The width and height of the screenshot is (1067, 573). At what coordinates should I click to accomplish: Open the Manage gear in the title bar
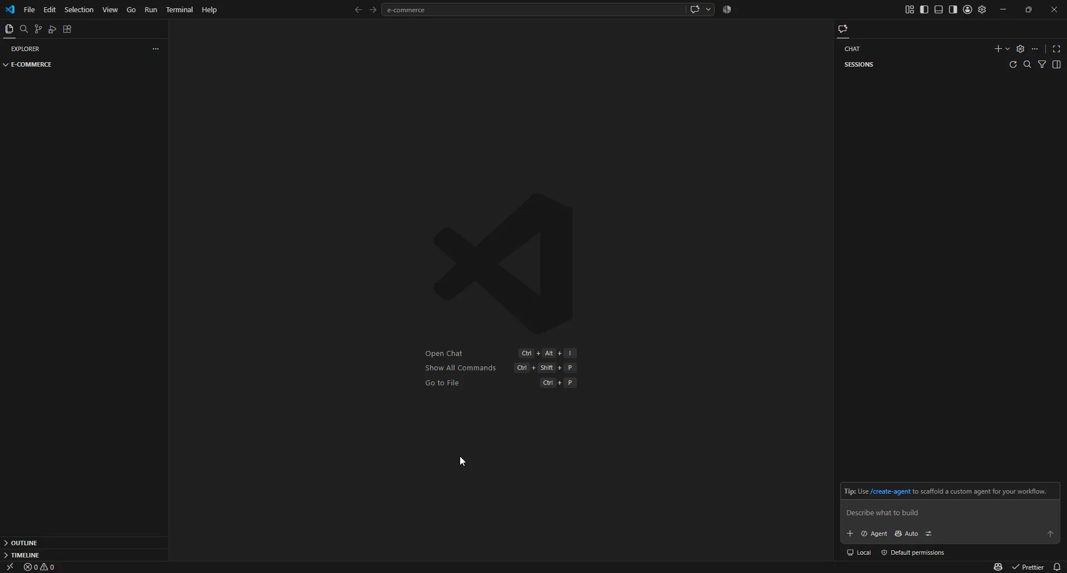(x=982, y=9)
